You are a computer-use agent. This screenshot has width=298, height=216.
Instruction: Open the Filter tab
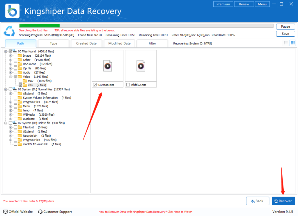[152, 44]
